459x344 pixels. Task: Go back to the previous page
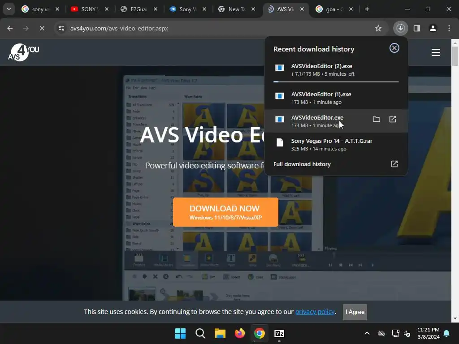[x=10, y=28]
